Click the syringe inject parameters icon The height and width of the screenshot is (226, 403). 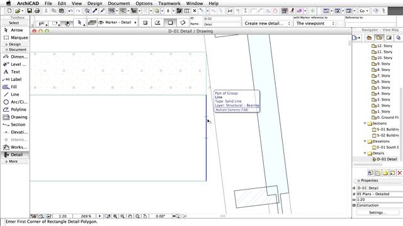[x=102, y=11]
